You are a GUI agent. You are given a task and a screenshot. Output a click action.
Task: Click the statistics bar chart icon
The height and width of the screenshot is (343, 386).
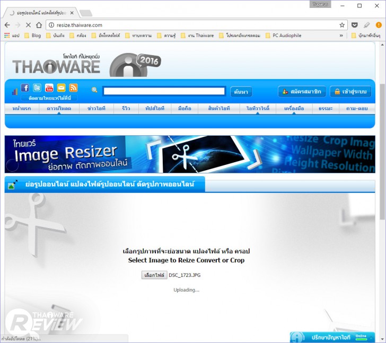(15, 92)
